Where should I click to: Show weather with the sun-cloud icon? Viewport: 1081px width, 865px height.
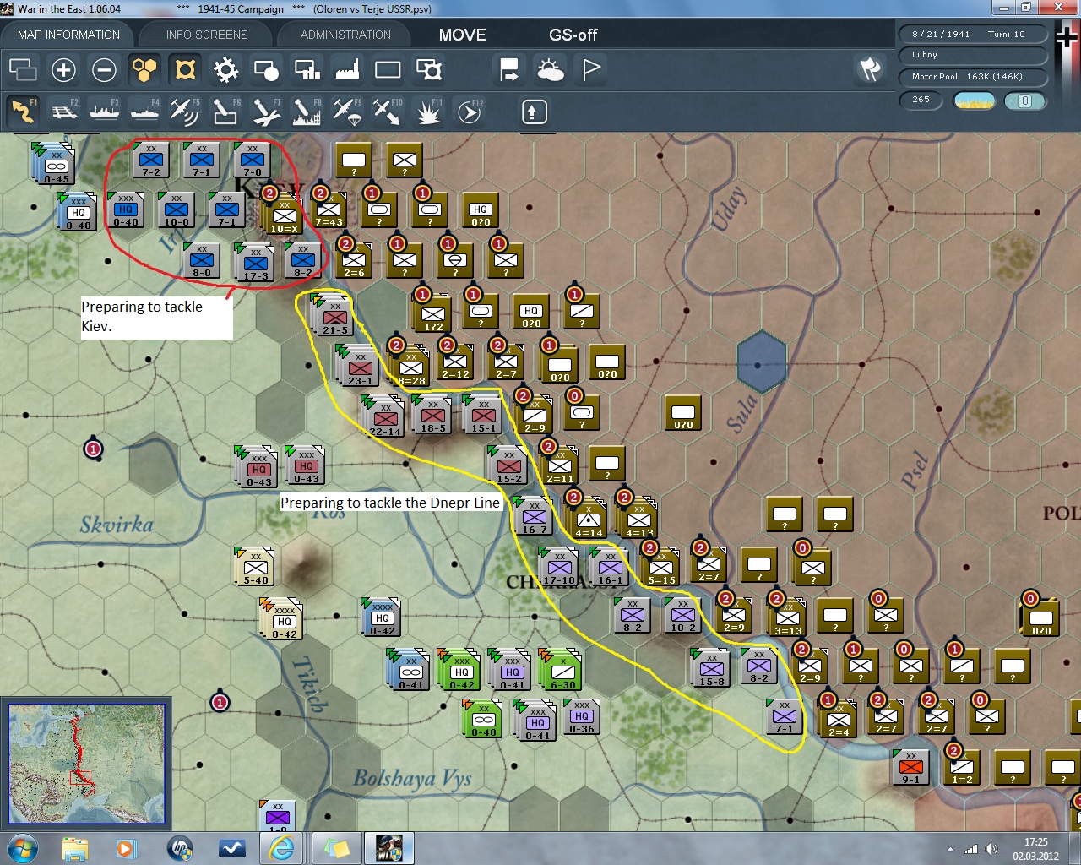tap(550, 69)
